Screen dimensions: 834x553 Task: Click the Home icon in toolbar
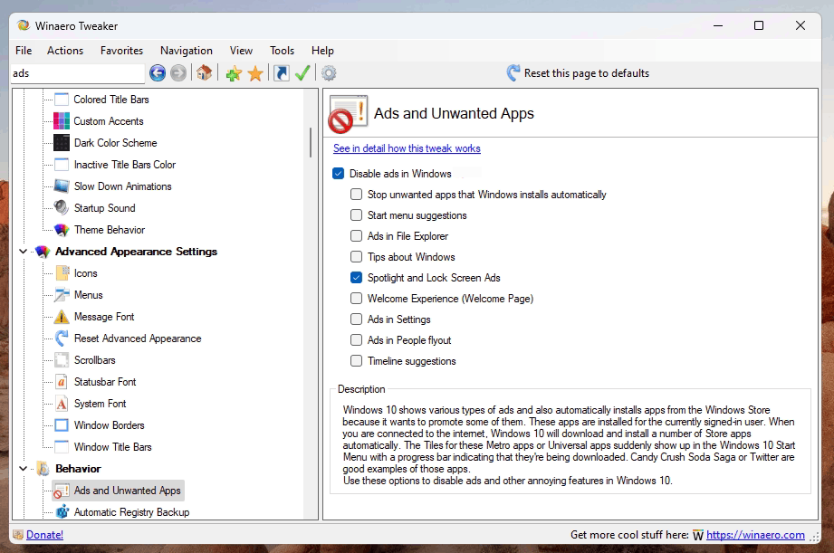205,73
